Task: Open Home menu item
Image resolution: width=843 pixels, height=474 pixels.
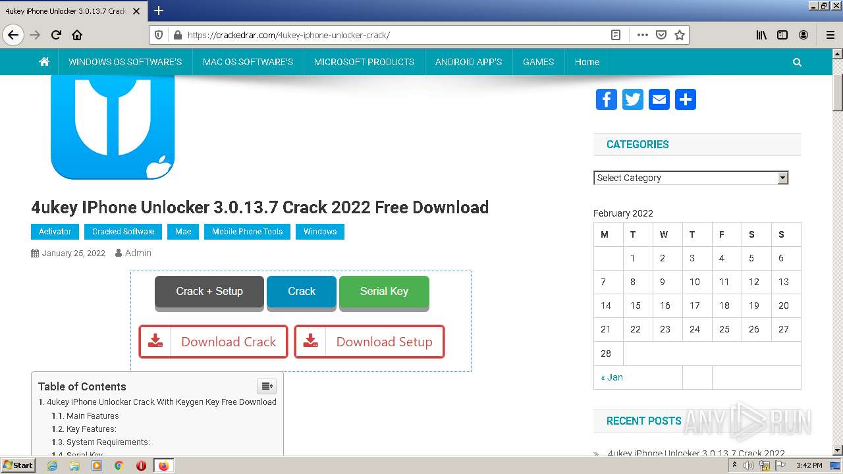Action: pos(587,62)
